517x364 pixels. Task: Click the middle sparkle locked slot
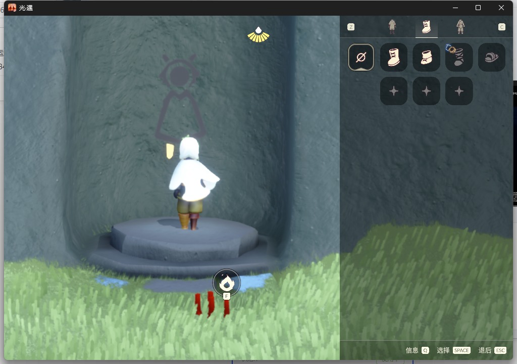[x=426, y=91]
